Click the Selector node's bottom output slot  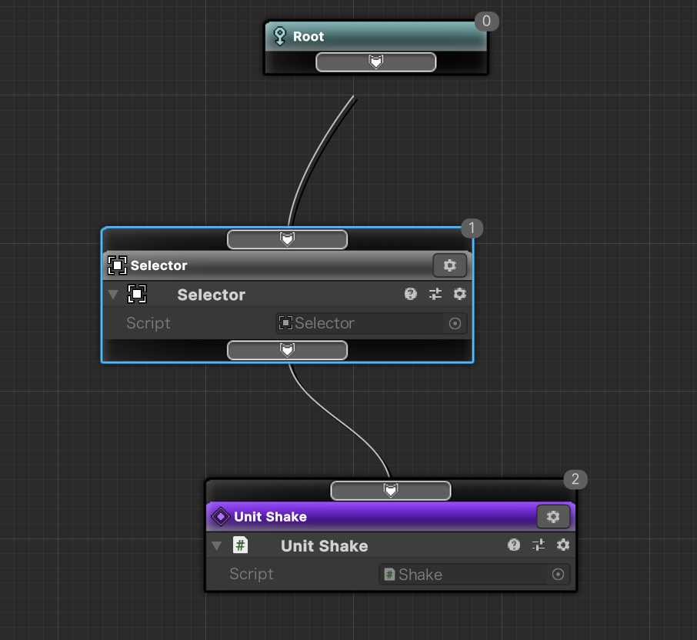pos(287,350)
